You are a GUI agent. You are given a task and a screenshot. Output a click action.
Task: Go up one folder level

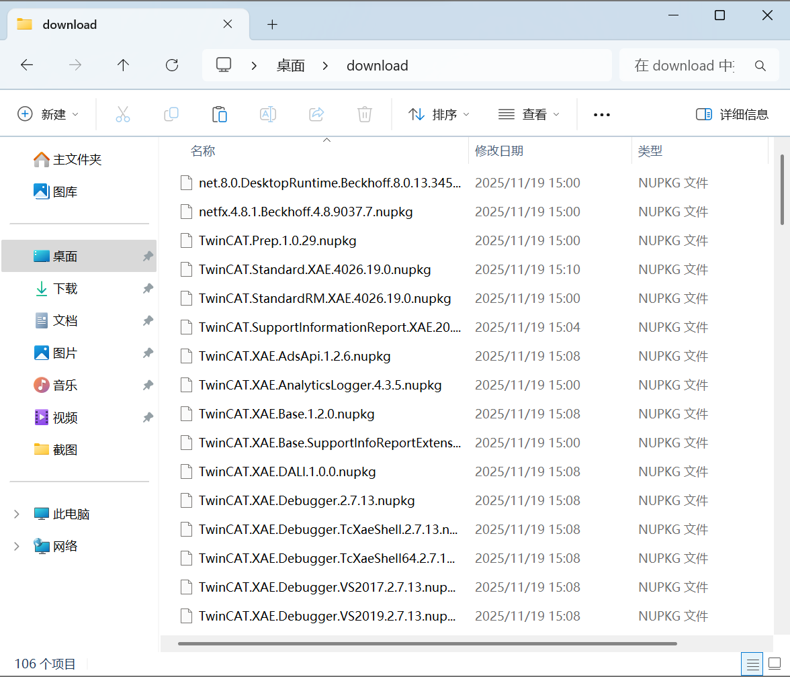[123, 65]
